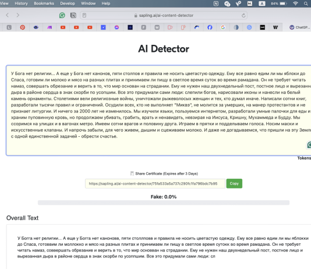Click the sapling.ai address bar field
The image size is (311, 269).
164,15
